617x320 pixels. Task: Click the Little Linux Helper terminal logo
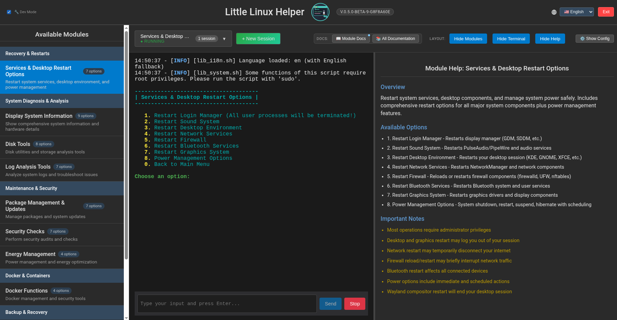click(x=320, y=12)
